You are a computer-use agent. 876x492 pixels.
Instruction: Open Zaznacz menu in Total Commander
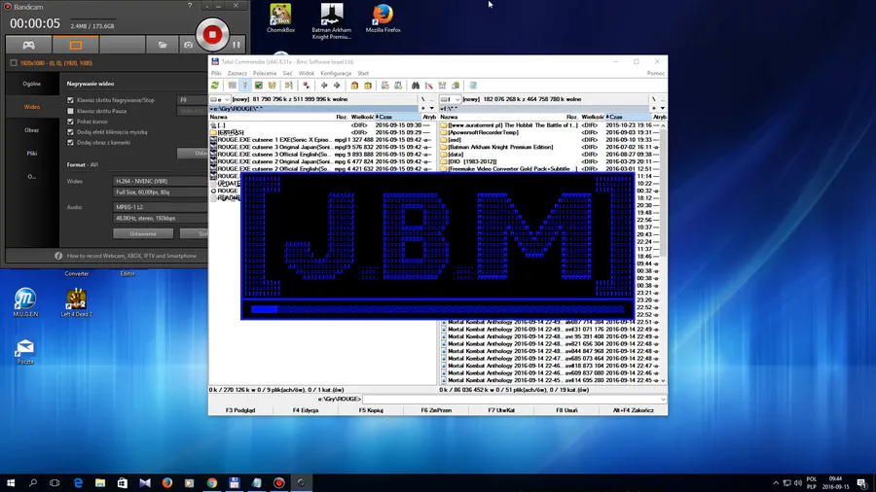click(237, 73)
